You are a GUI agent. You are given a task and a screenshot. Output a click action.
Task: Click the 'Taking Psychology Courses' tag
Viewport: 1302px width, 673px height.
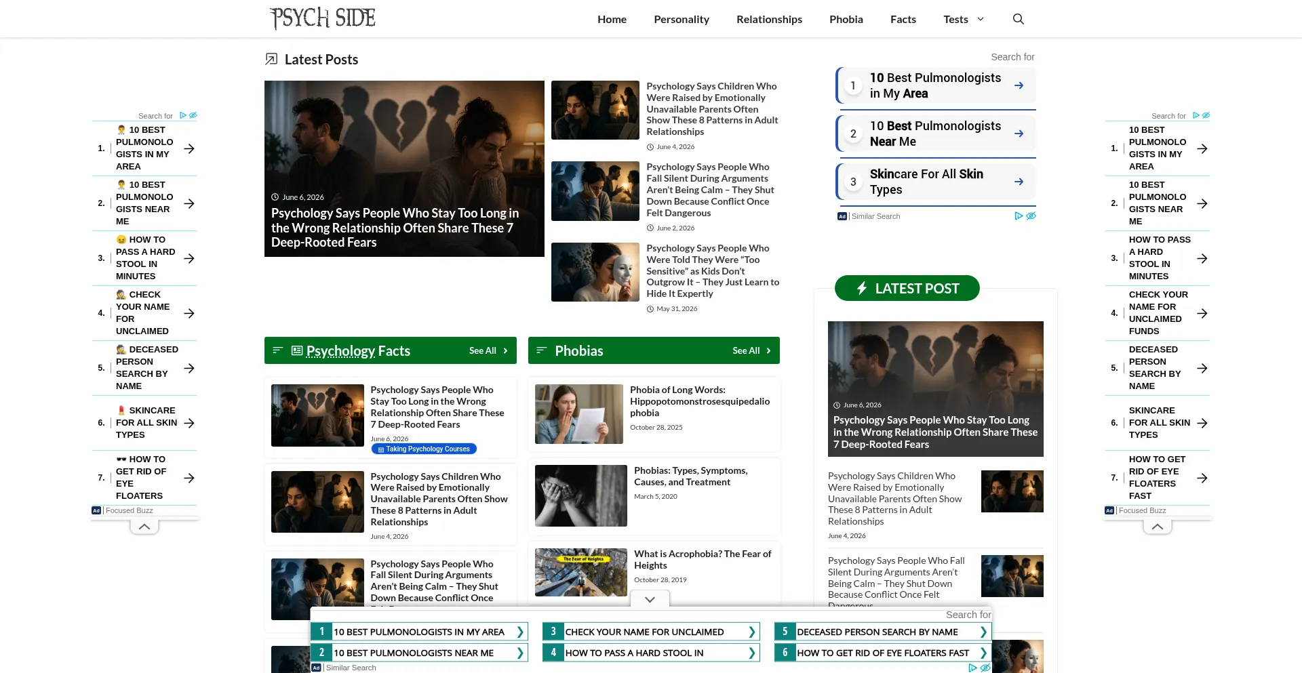point(425,449)
